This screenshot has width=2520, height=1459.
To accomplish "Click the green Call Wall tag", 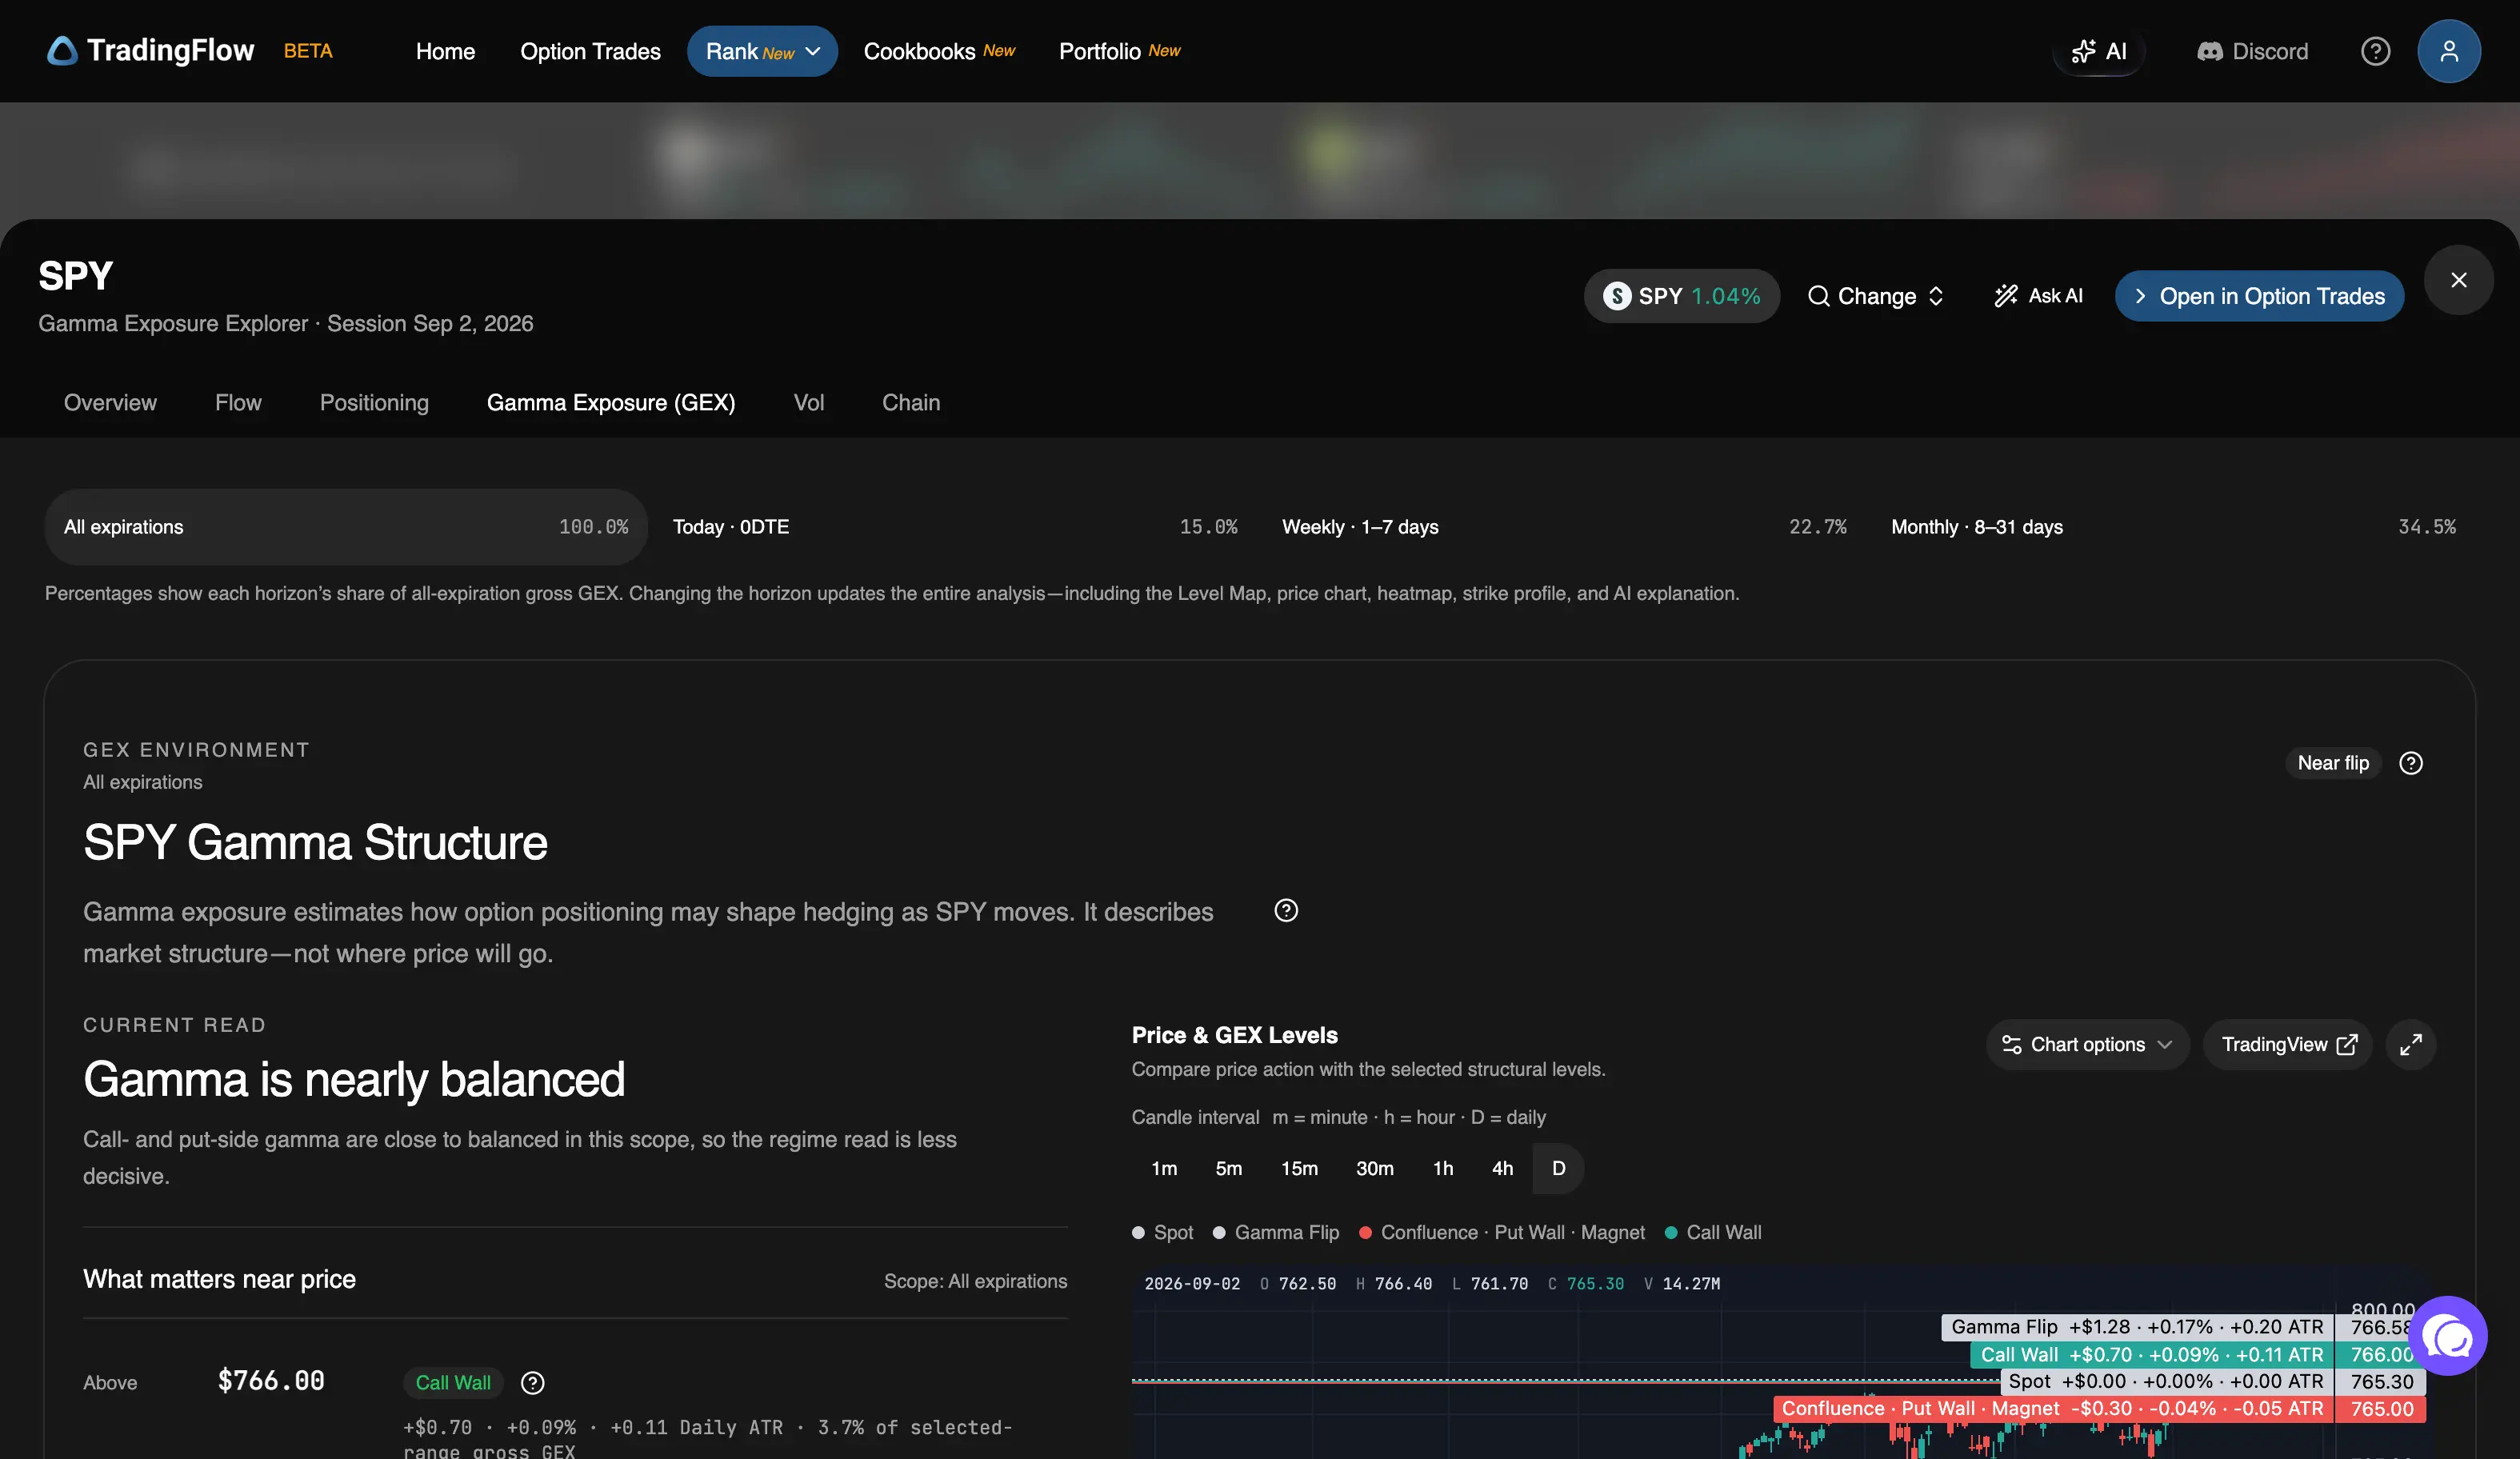I will click(453, 1382).
